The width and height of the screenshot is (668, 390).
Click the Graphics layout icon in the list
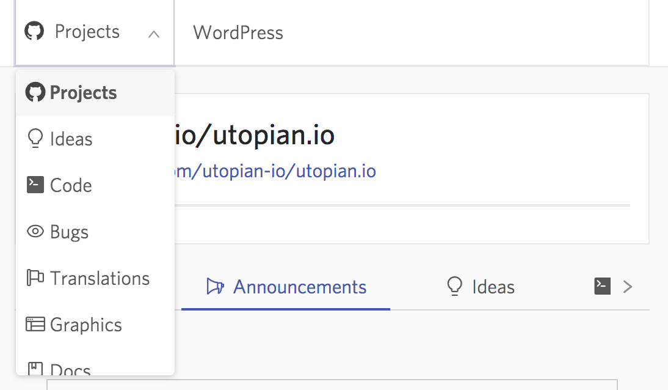tap(35, 325)
